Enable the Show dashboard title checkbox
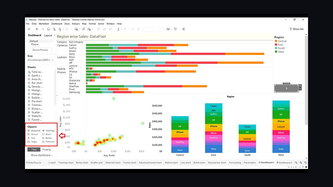333x187 pixels. click(x=29, y=155)
